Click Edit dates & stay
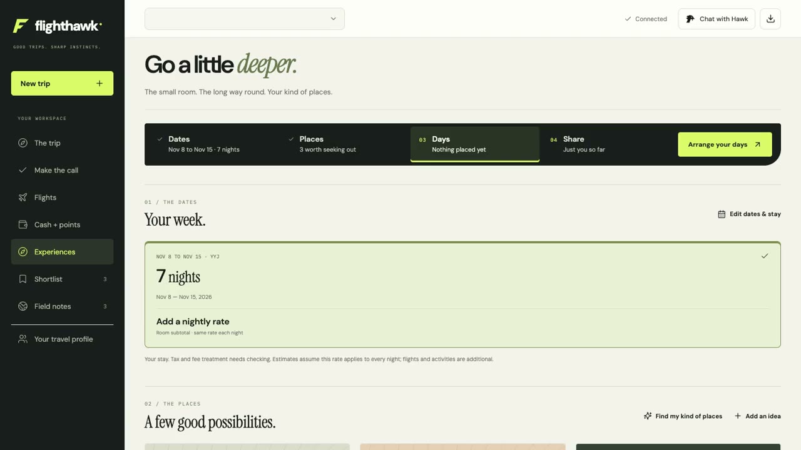Viewport: 801px width, 450px height. pyautogui.click(x=749, y=214)
